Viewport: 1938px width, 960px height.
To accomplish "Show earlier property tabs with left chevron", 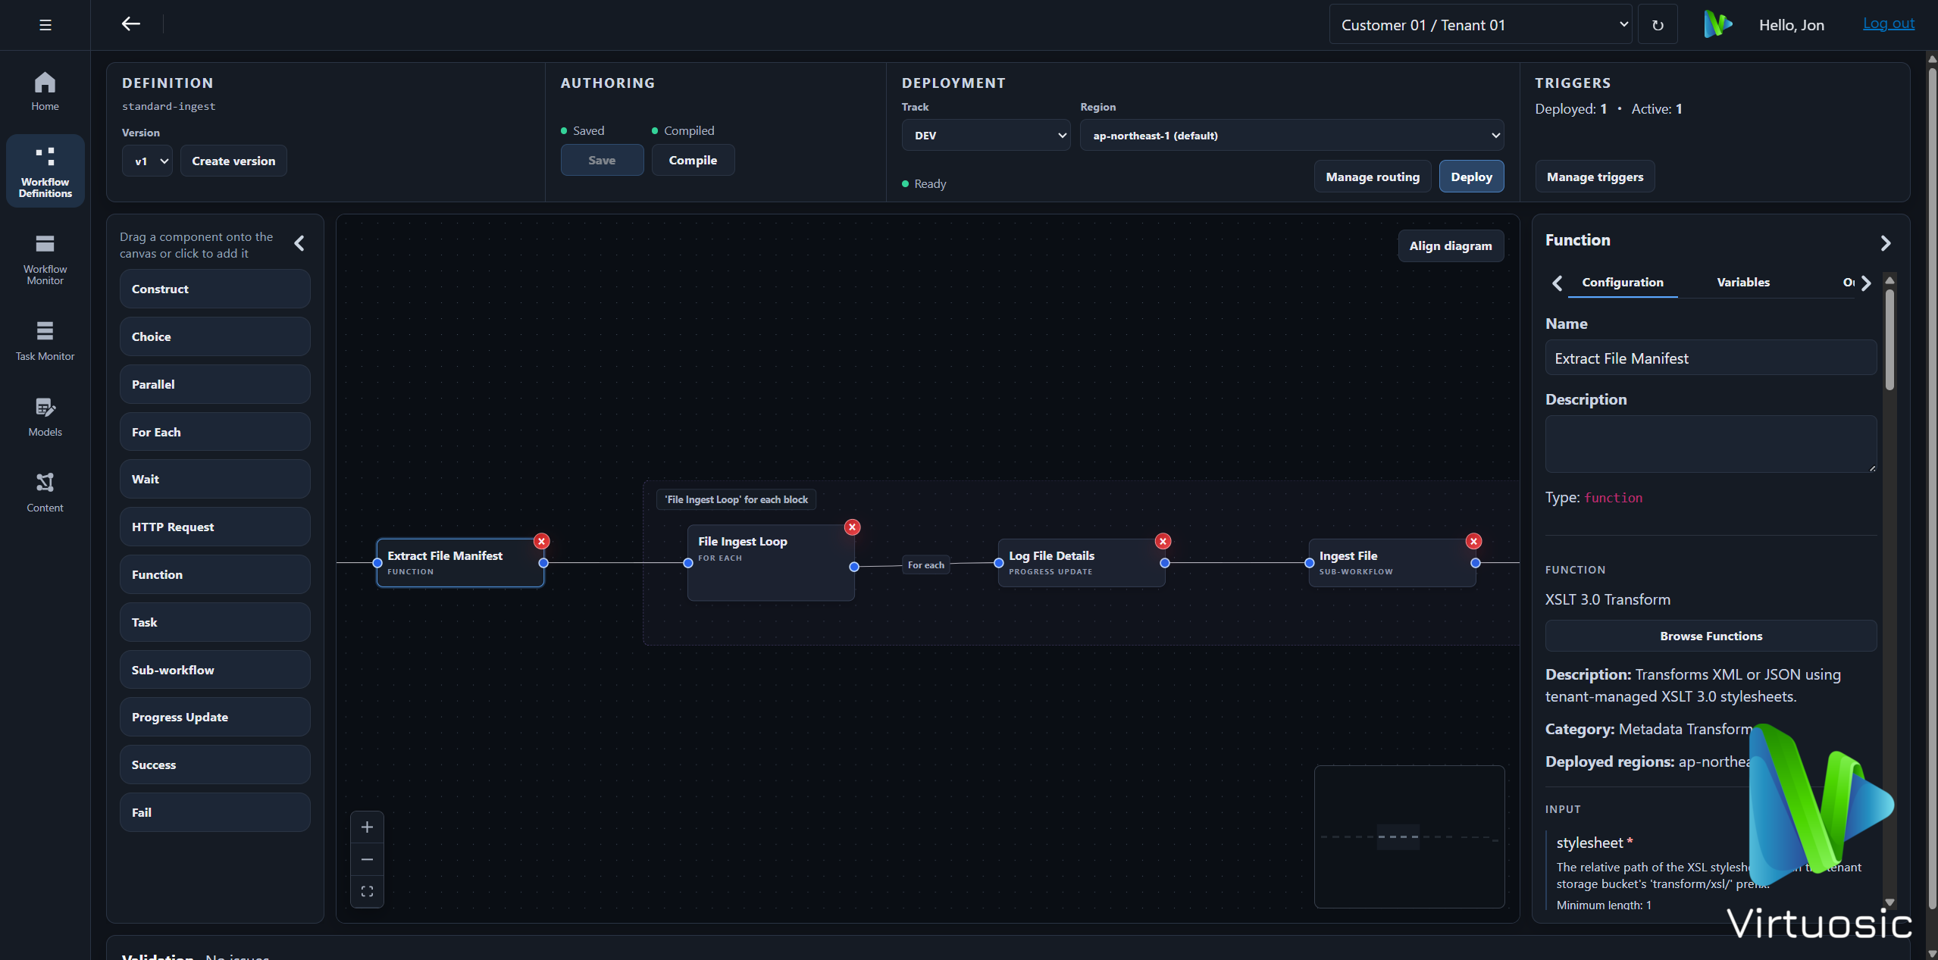I will click(x=1557, y=283).
